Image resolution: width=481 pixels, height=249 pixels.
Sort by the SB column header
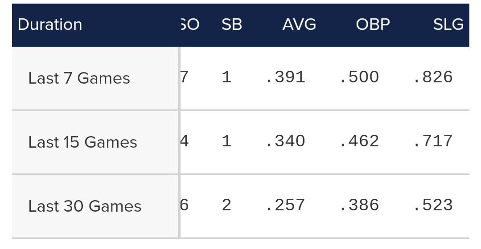click(x=232, y=24)
